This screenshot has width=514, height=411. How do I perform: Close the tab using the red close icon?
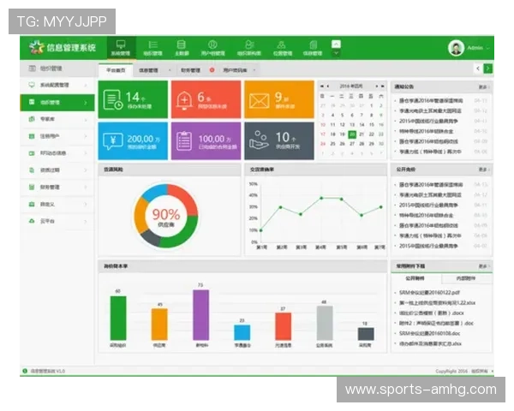click(x=212, y=69)
